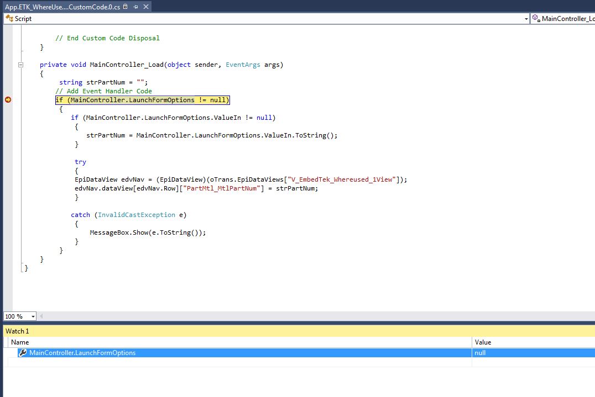Select the Watch 1 panel title
Viewport: 595px width, 397px height.
click(x=17, y=331)
